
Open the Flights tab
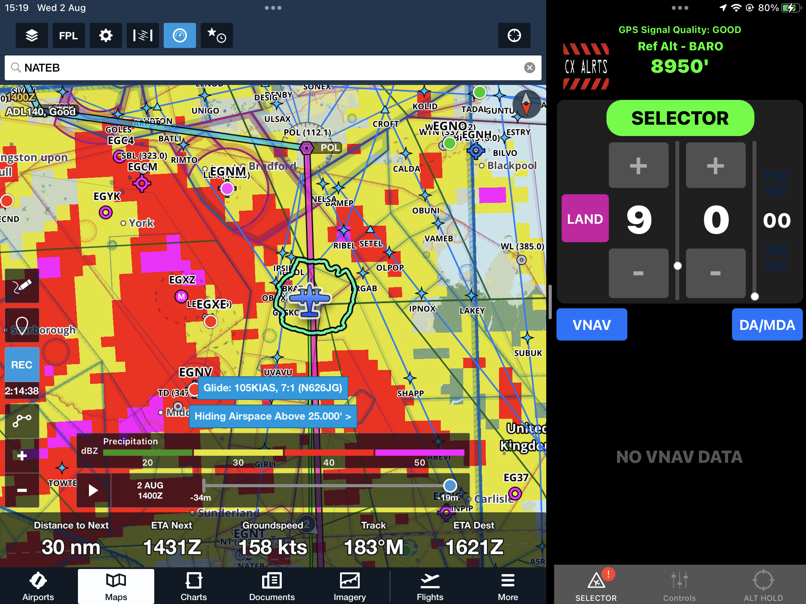pyautogui.click(x=430, y=586)
